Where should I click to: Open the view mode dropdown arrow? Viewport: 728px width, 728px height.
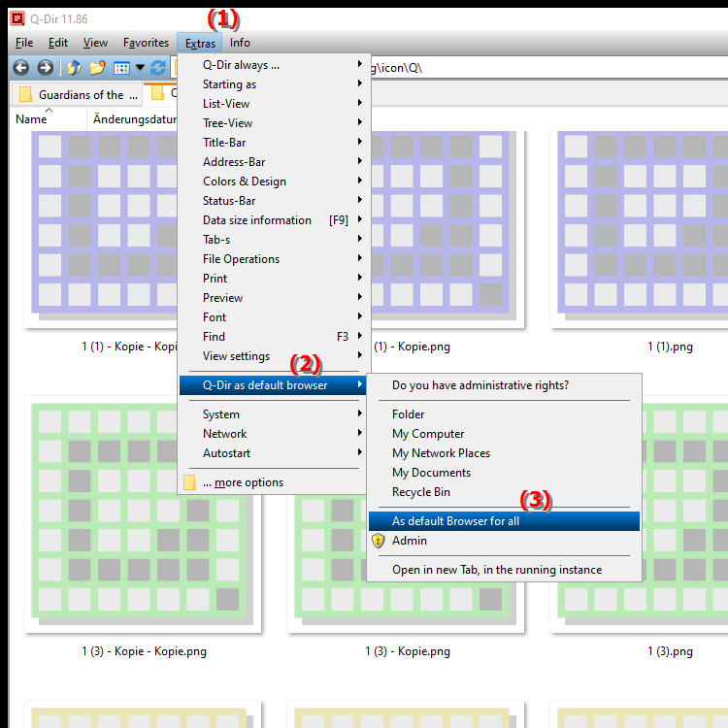point(140,67)
